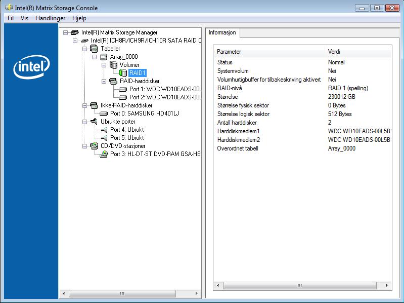
Task: Open the Fil menu
Action: pyautogui.click(x=11, y=18)
